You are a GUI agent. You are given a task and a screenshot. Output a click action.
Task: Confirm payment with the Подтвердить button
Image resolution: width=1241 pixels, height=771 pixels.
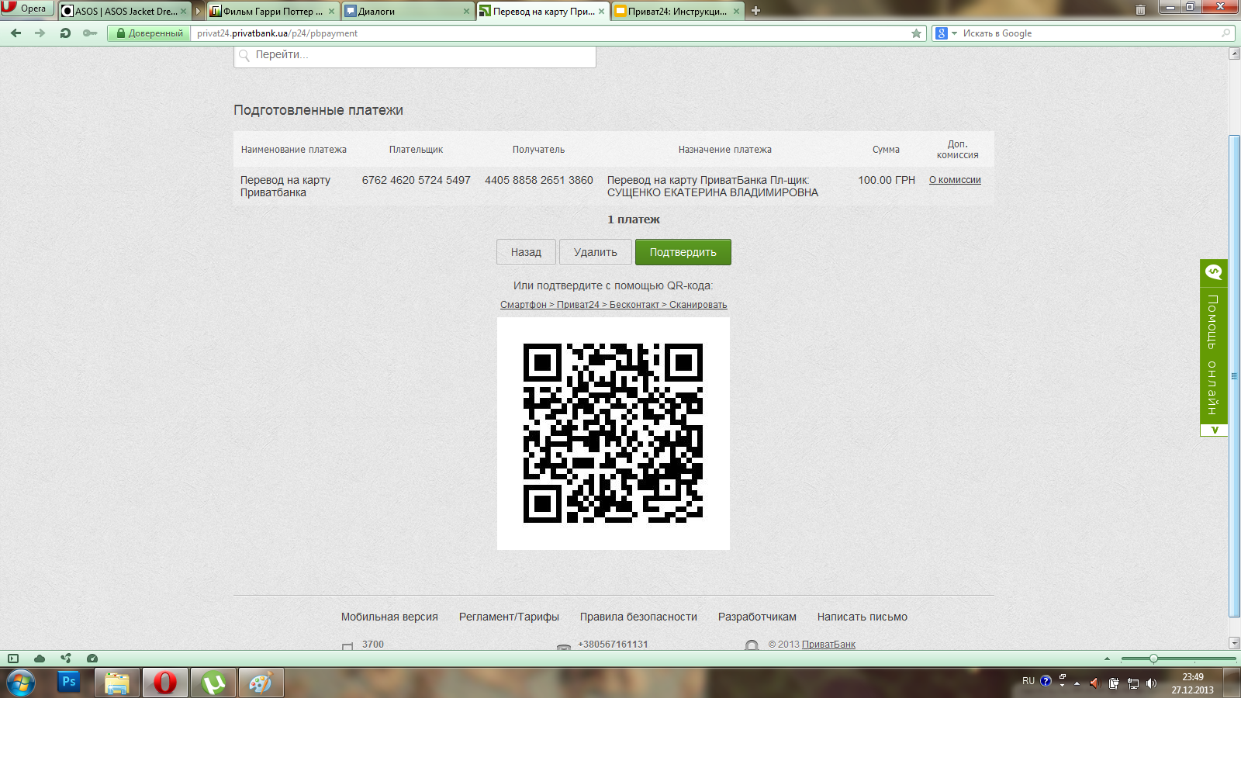683,252
